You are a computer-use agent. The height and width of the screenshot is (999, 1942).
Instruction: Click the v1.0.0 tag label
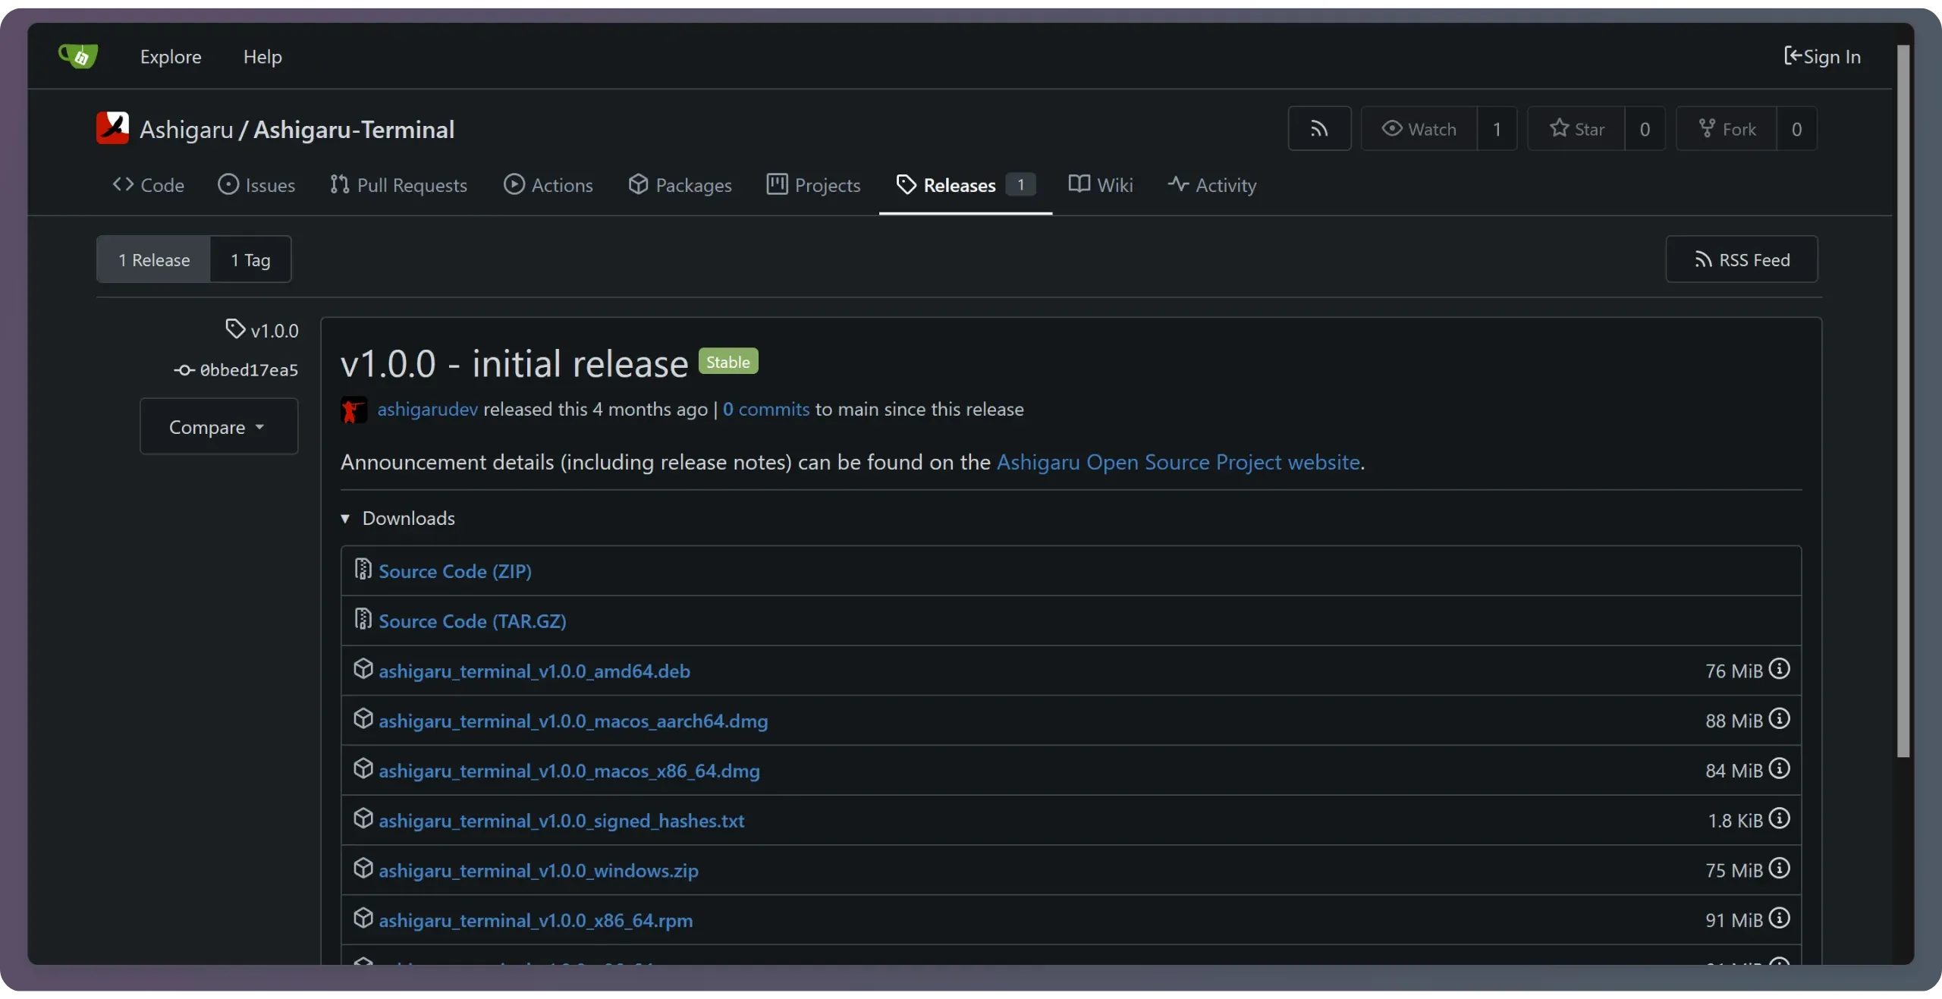point(274,331)
